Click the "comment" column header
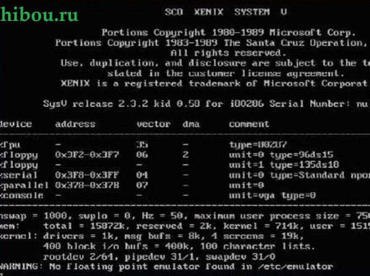The image size is (370, 276). pos(249,124)
